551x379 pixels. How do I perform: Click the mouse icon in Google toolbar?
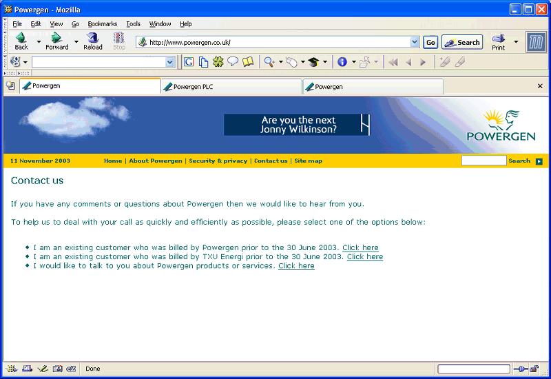click(291, 62)
